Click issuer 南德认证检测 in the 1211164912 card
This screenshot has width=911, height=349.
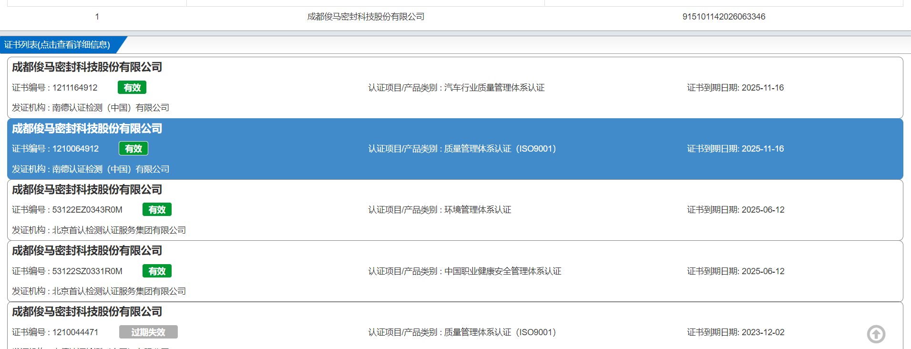tap(111, 108)
